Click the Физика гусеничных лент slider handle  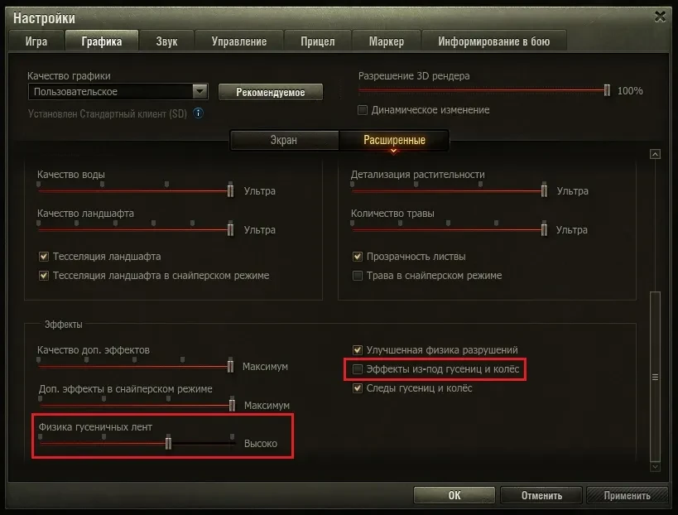(x=168, y=443)
